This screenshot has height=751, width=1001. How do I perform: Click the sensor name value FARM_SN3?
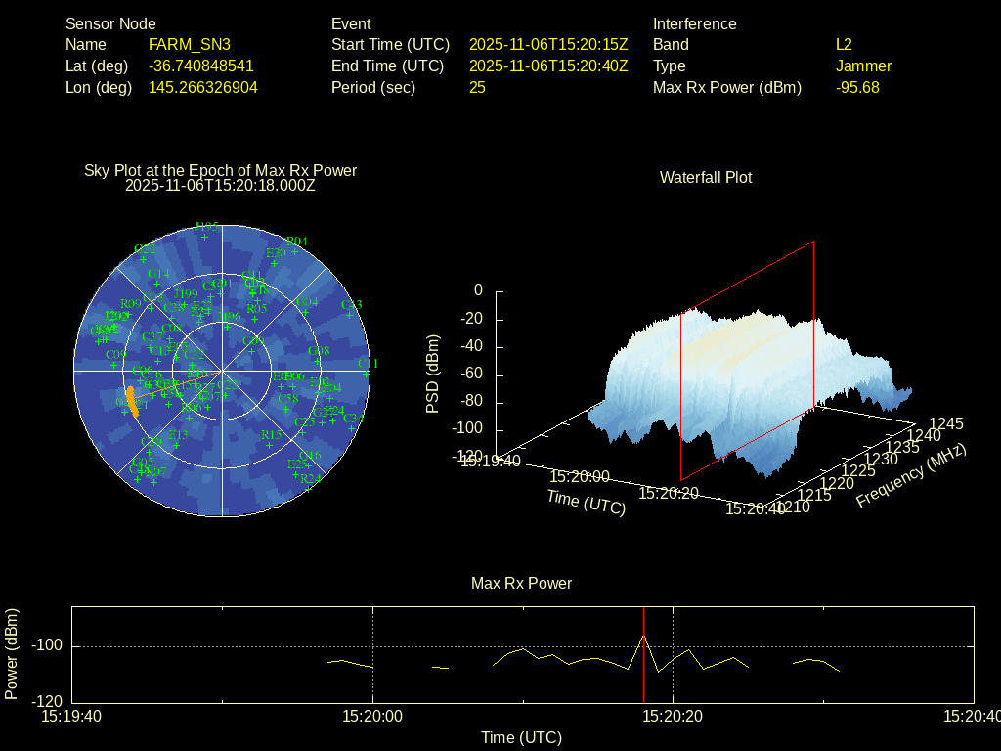click(189, 45)
